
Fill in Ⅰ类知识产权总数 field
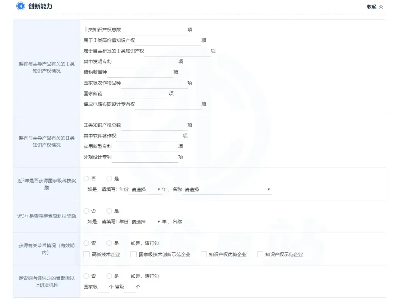(154, 30)
